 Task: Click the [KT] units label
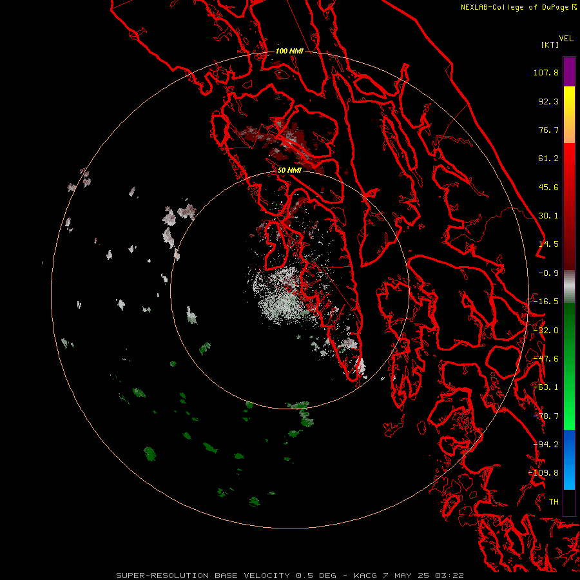click(550, 44)
